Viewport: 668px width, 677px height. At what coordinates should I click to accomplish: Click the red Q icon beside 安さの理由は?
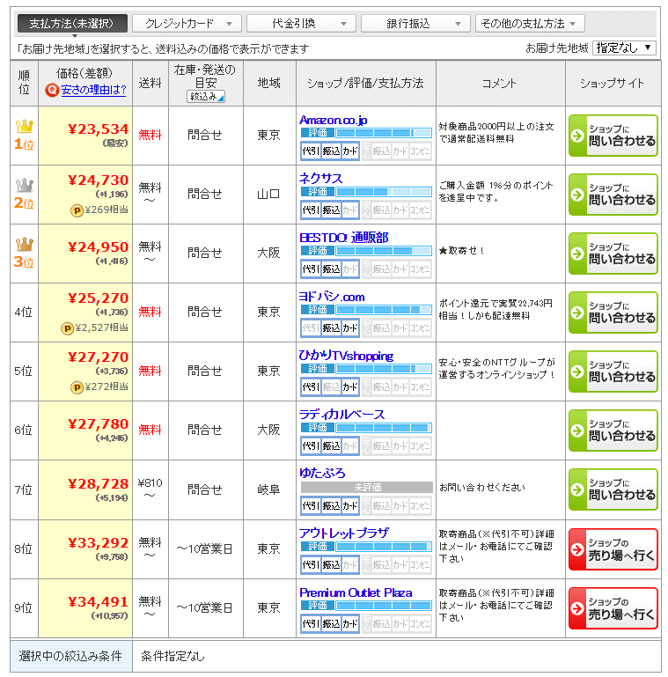tap(52, 91)
